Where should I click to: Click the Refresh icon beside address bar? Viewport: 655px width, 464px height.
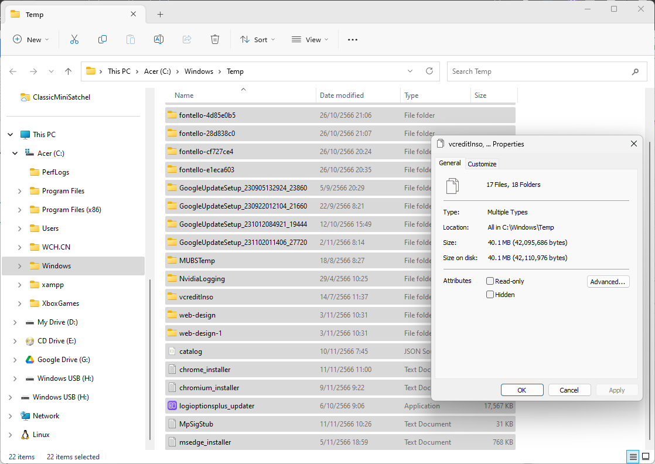point(429,71)
